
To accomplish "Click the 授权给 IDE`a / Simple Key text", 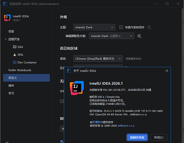I will 105,97.
